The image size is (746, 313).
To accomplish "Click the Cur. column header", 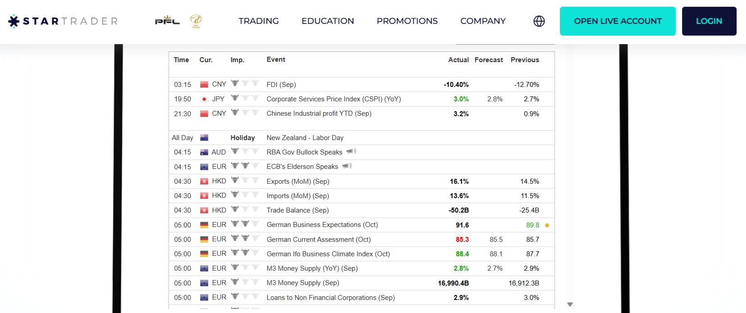I will tap(206, 60).
